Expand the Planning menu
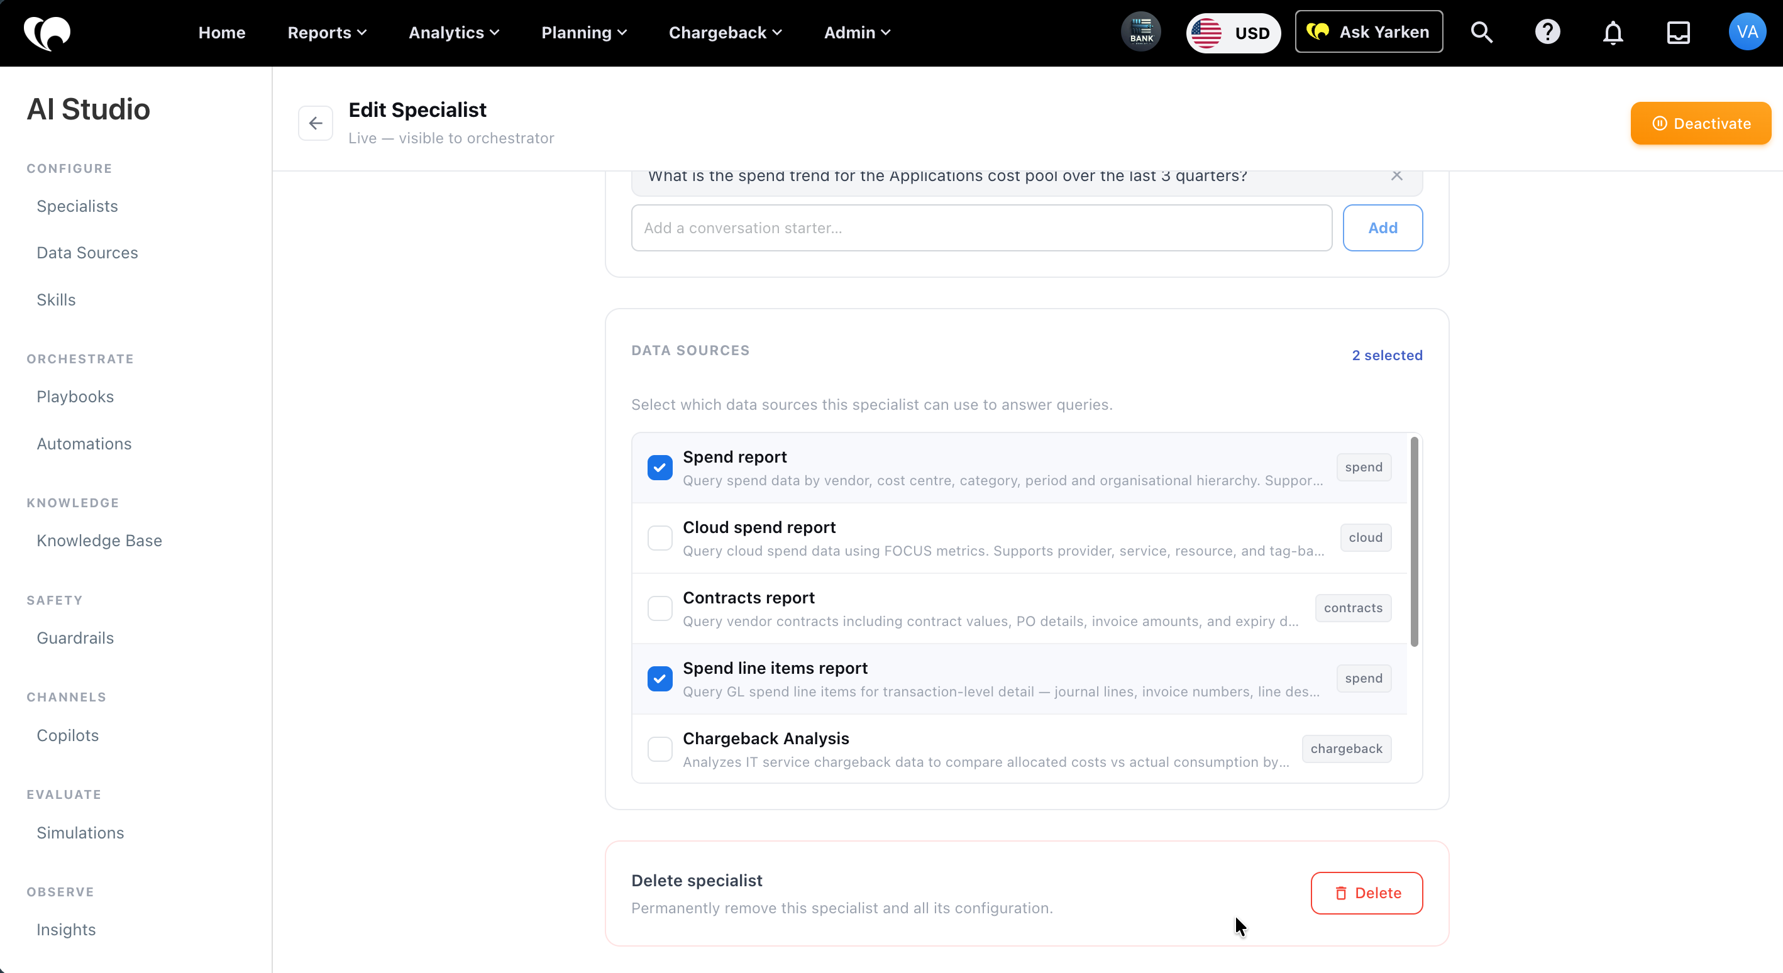The width and height of the screenshot is (1783, 973). click(x=584, y=33)
